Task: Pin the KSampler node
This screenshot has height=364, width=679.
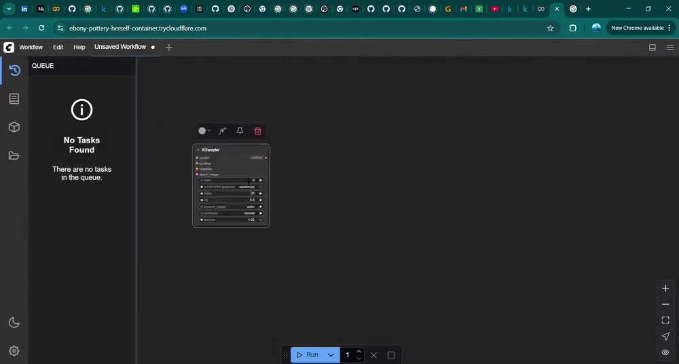Action: (x=240, y=131)
